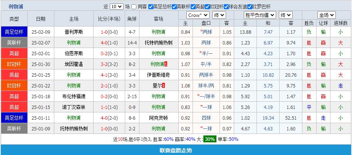Click the 3-2(3-2) score for 埃因霍温 match
This screenshot has height=155, width=352.
click(x=109, y=64)
